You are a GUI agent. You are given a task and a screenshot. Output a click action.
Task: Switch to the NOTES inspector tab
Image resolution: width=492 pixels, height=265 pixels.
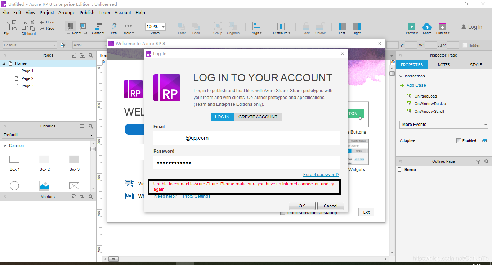point(444,65)
